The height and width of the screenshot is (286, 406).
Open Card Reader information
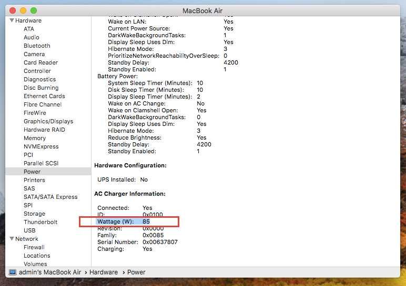click(40, 62)
